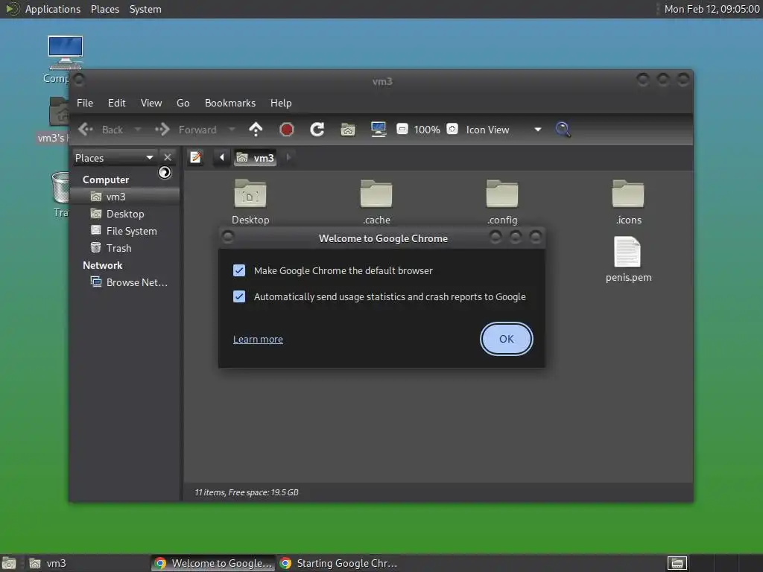Viewport: 763px width, 572px height.
Task: Open the Bookmarks menu
Action: (x=230, y=103)
